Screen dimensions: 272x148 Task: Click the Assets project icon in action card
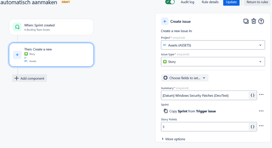[26, 61]
